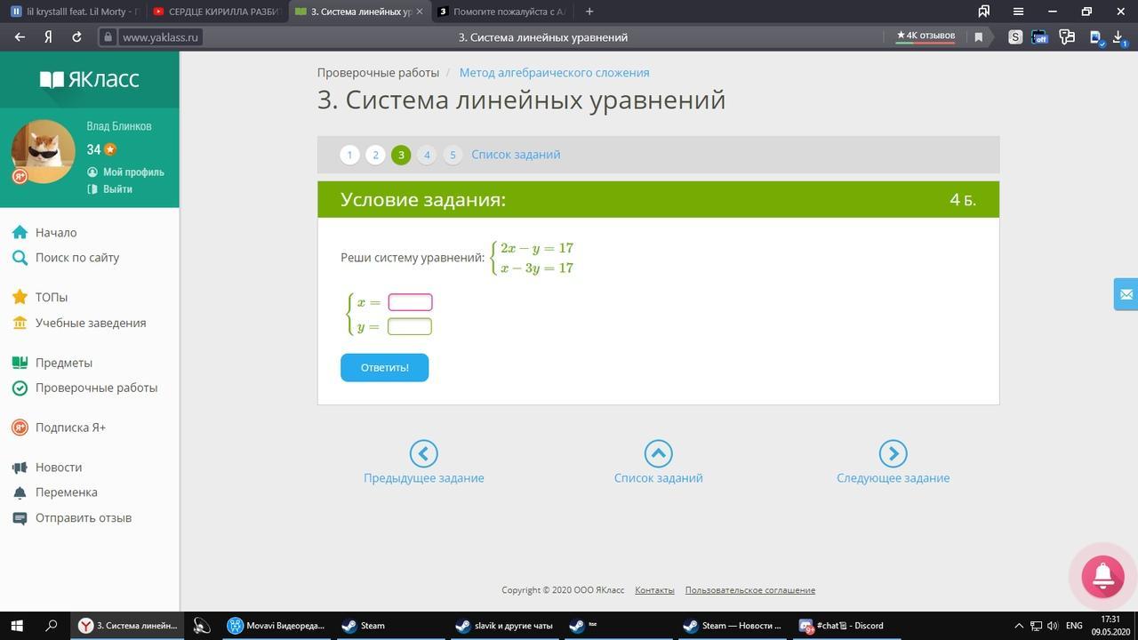This screenshot has height=640, width=1138.
Task: Click the user avatar with cat picture
Action: pyautogui.click(x=43, y=151)
